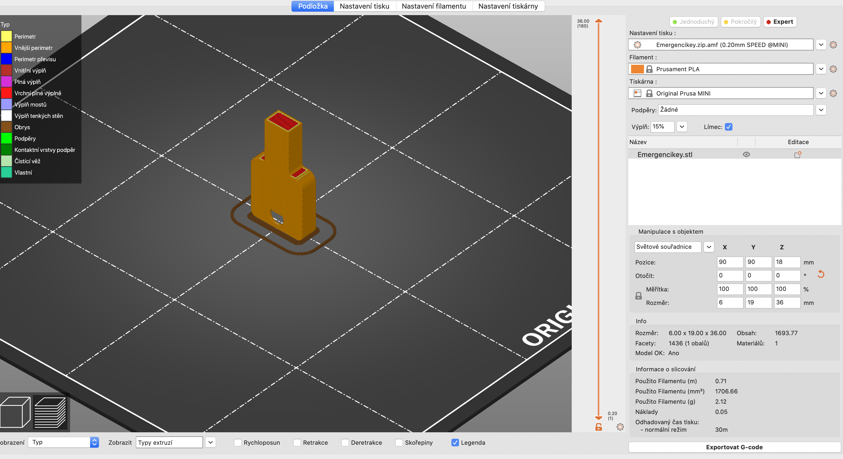The image size is (843, 459).
Task: Open the Výplň infill percentage dropdown
Action: click(682, 127)
